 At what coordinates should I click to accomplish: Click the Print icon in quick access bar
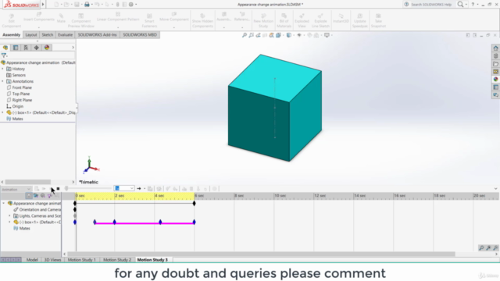(87, 5)
